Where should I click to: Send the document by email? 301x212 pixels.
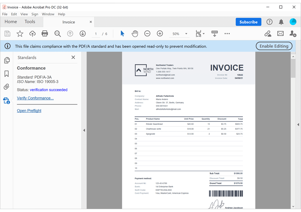pos(280,33)
